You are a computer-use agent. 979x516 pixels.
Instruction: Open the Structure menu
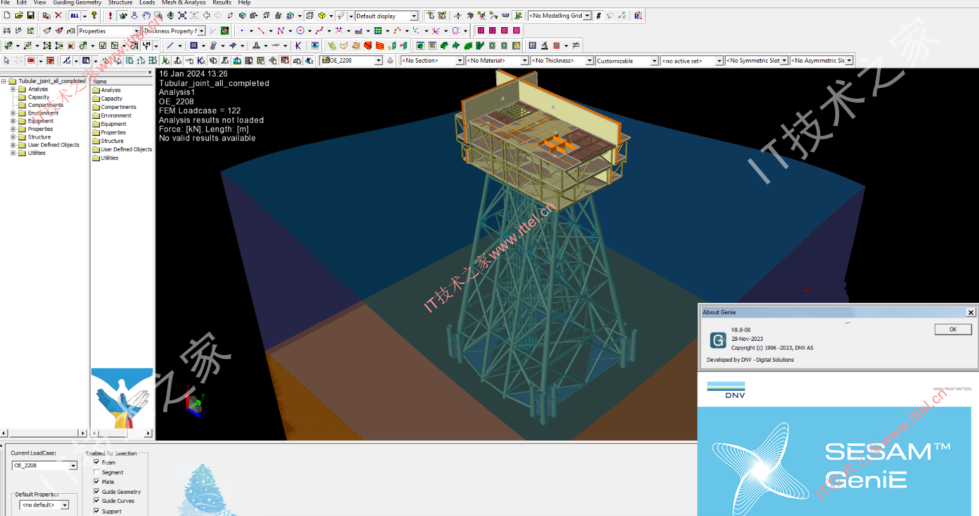tap(120, 3)
